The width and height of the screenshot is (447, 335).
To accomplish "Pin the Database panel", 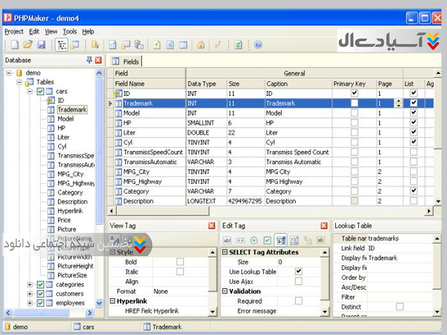I will click(x=89, y=60).
